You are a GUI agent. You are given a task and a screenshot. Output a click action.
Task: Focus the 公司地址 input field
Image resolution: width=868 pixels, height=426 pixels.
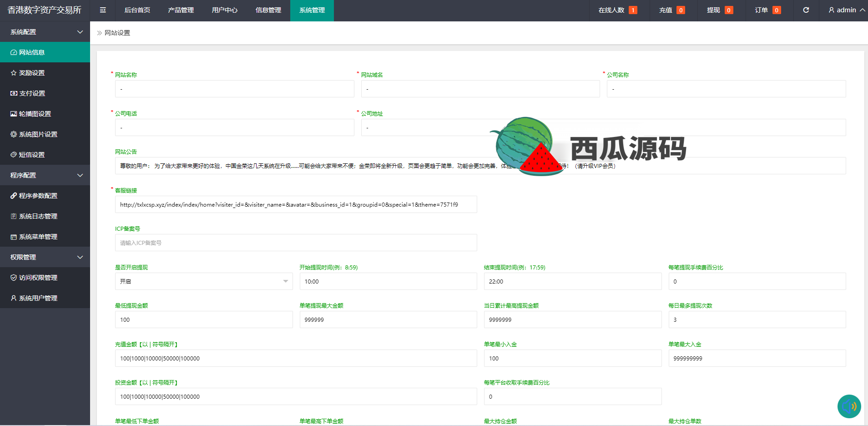[603, 127]
